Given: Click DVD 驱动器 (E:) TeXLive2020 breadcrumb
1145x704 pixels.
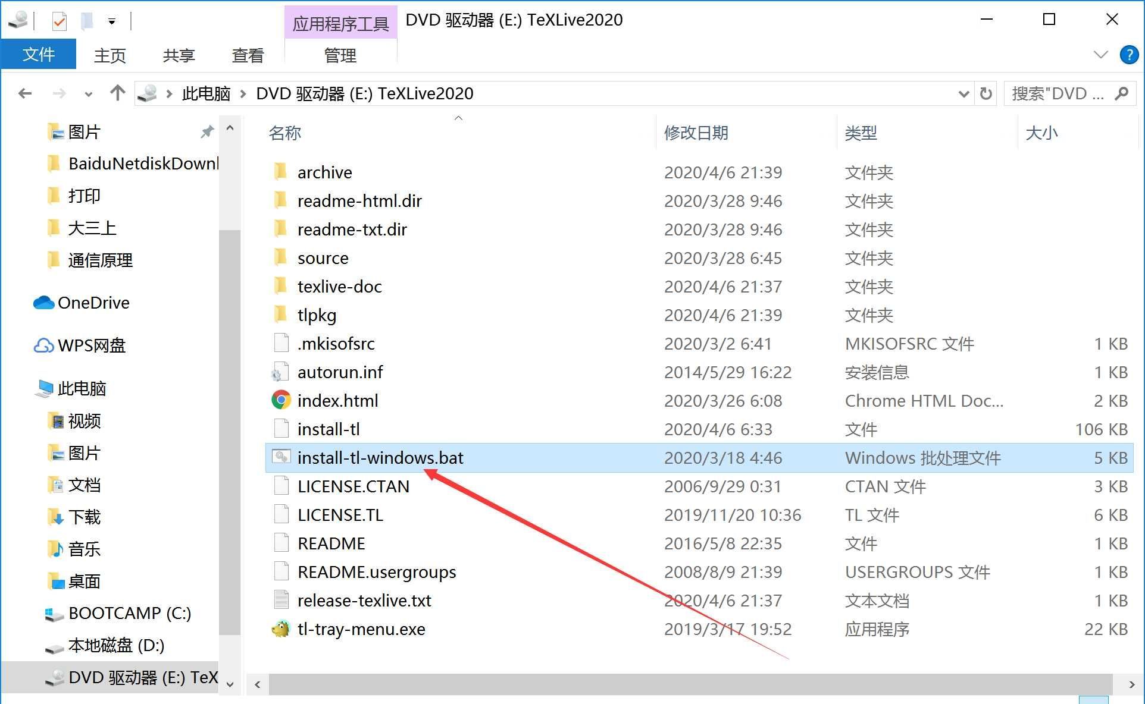Looking at the screenshot, I should tap(365, 93).
